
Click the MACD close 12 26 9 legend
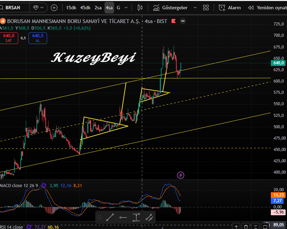coord(19,185)
